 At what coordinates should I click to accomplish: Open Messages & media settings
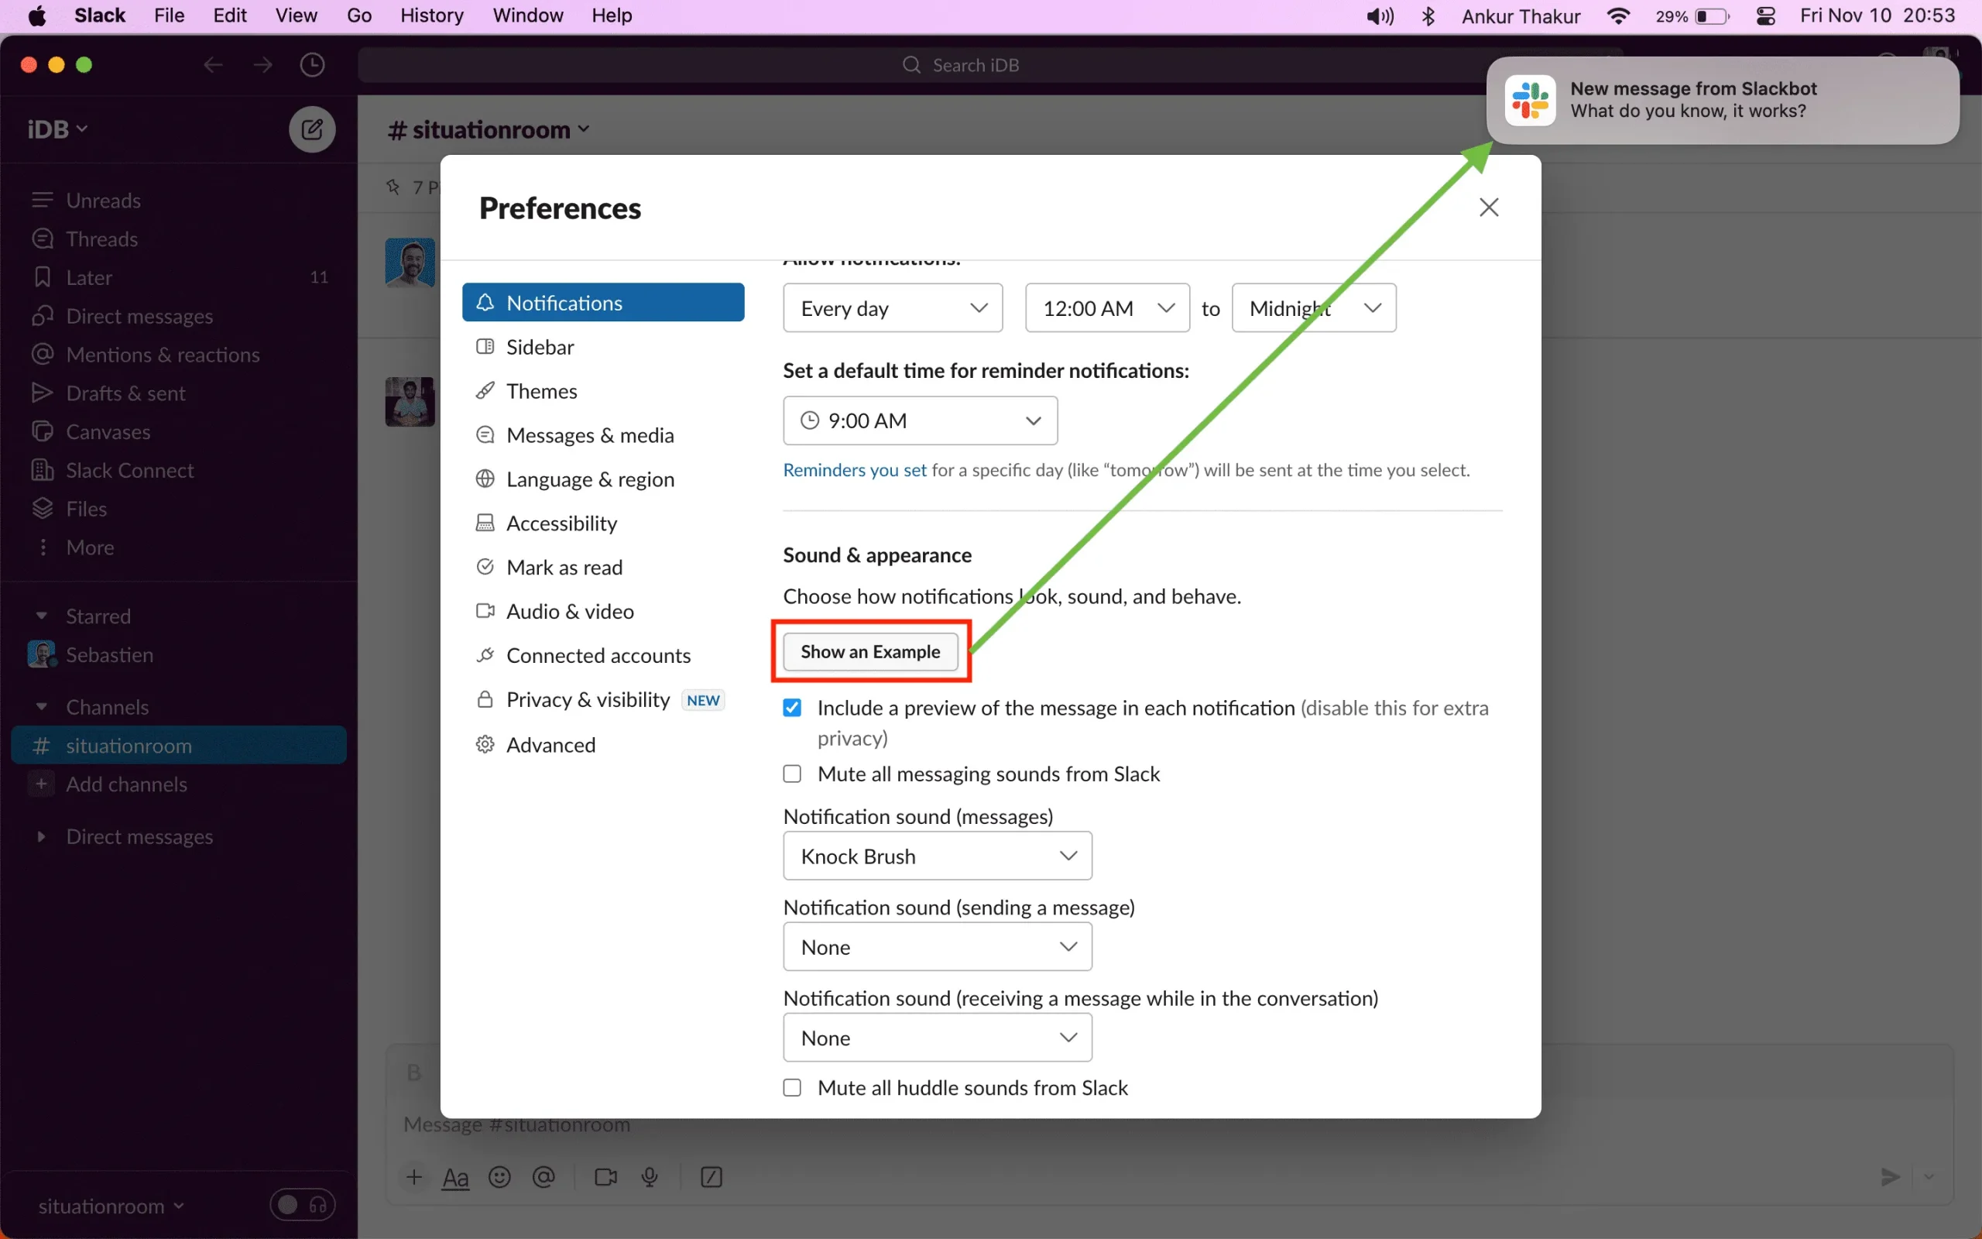[589, 434]
